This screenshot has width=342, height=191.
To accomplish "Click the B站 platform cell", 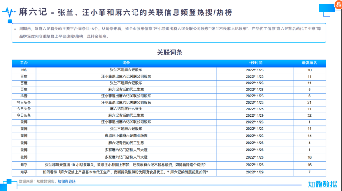I will pos(24,70).
